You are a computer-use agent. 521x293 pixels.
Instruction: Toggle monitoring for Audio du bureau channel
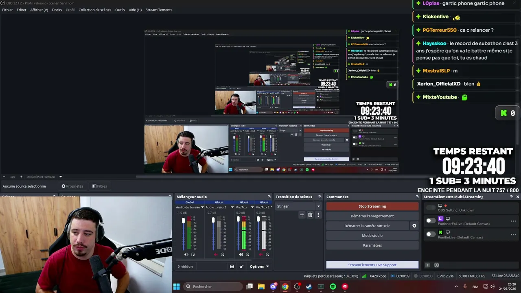pyautogui.click(x=193, y=255)
